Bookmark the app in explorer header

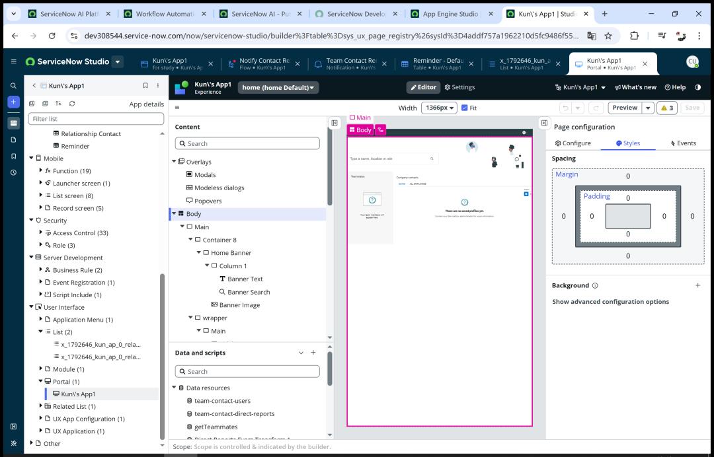tap(145, 85)
